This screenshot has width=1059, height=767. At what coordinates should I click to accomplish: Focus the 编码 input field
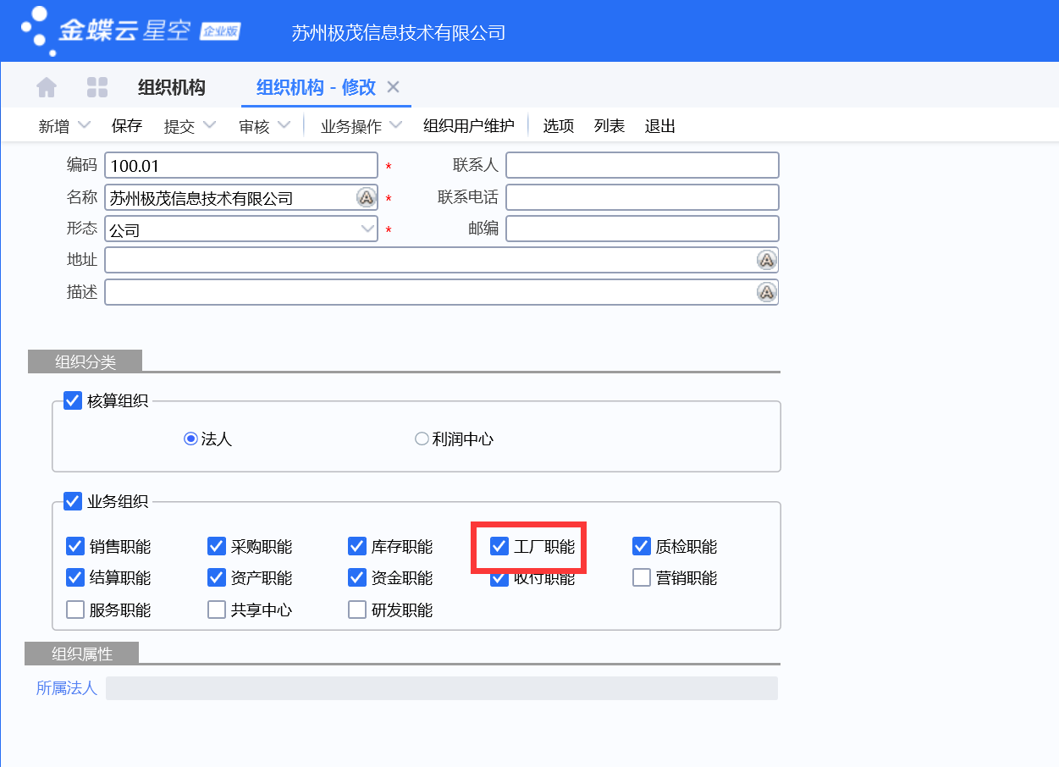[241, 165]
